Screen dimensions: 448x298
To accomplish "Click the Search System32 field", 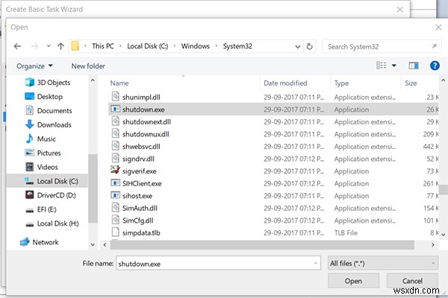I will [x=377, y=47].
